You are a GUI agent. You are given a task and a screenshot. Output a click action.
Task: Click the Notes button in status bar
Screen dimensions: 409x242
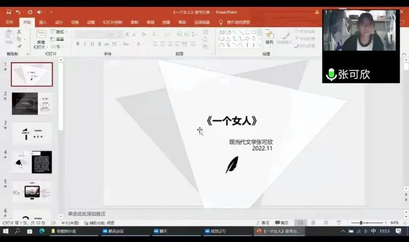(x=263, y=223)
